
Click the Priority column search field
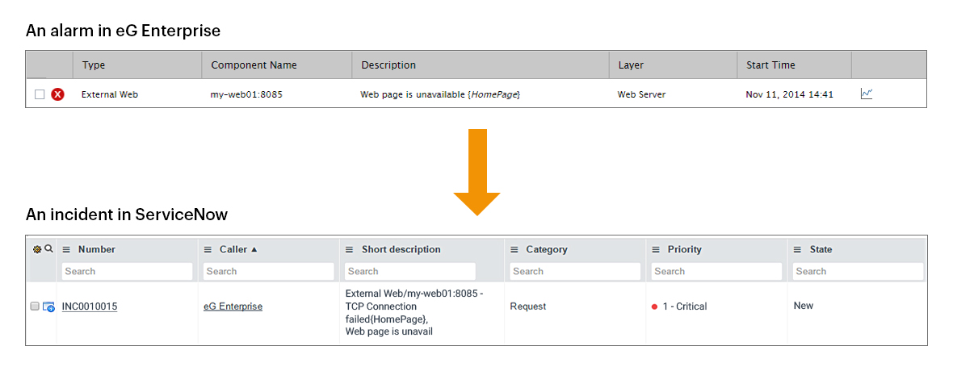[x=716, y=272]
